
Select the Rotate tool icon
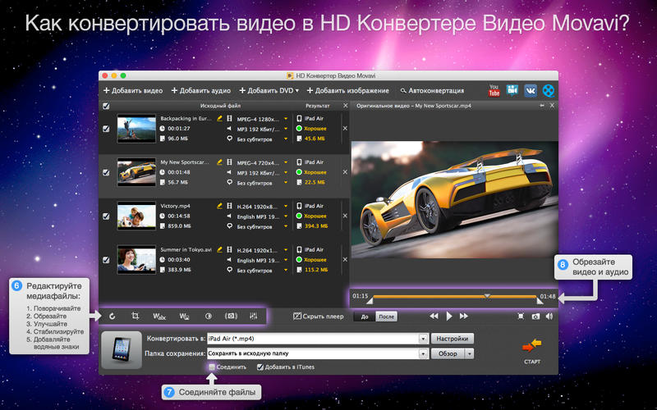[113, 317]
